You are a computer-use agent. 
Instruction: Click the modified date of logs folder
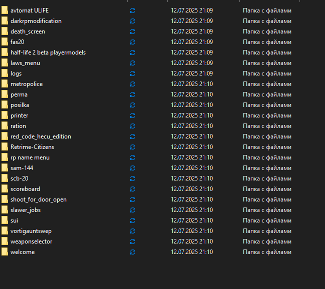point(192,73)
